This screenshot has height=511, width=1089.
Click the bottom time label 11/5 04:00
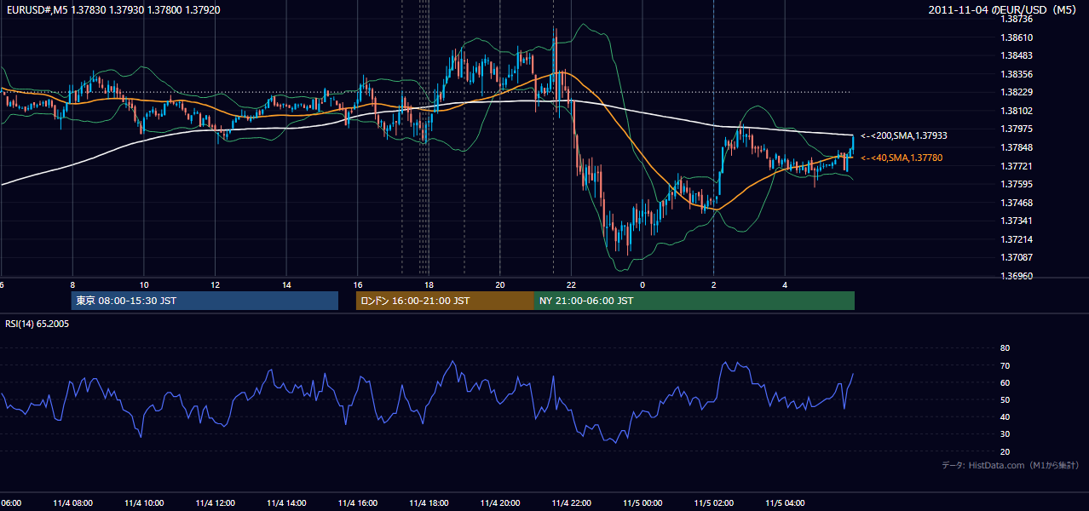click(x=785, y=502)
